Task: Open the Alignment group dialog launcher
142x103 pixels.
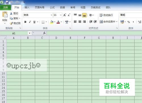Action: [117, 28]
